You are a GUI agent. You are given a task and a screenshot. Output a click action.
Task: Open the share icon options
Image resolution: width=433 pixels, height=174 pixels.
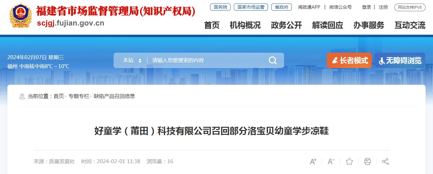point(385,161)
